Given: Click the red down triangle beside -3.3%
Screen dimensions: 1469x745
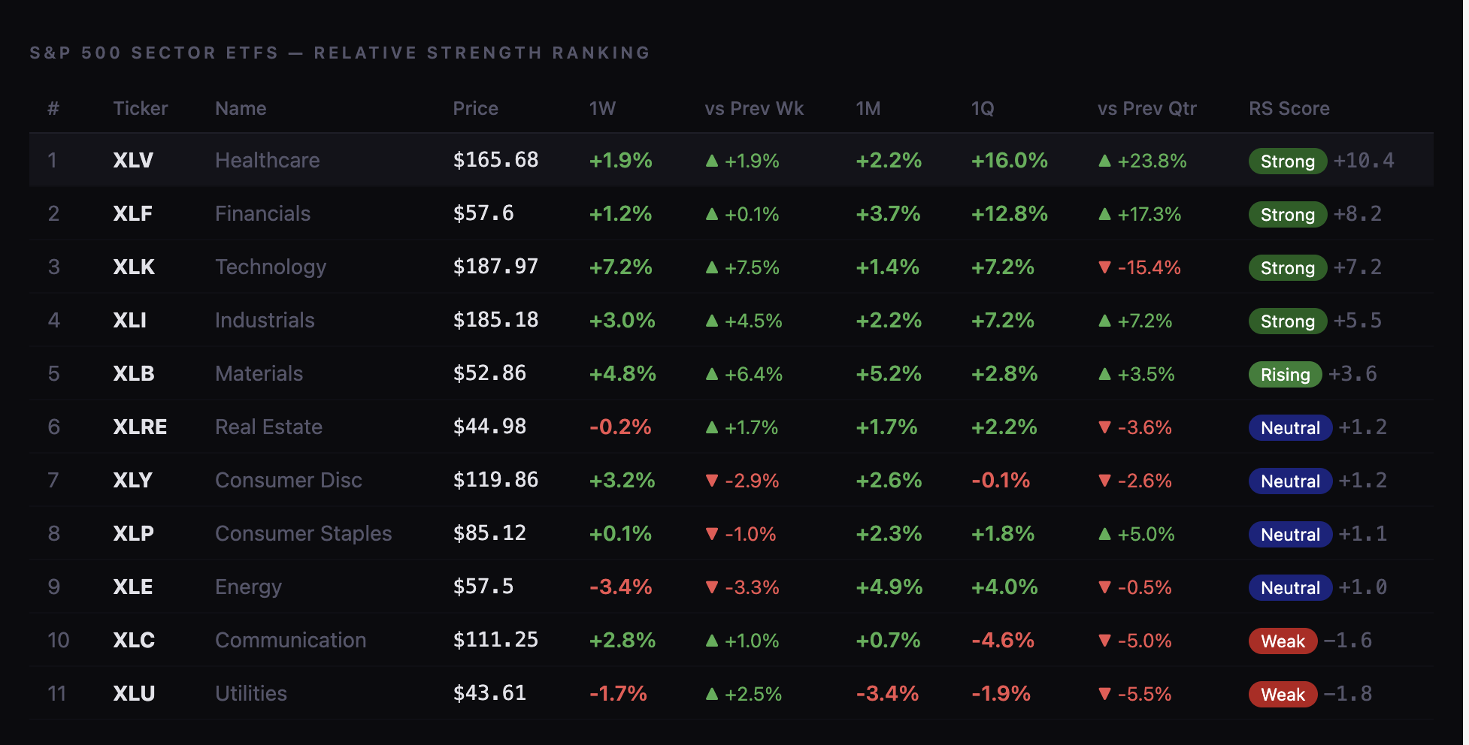Looking at the screenshot, I should (712, 587).
